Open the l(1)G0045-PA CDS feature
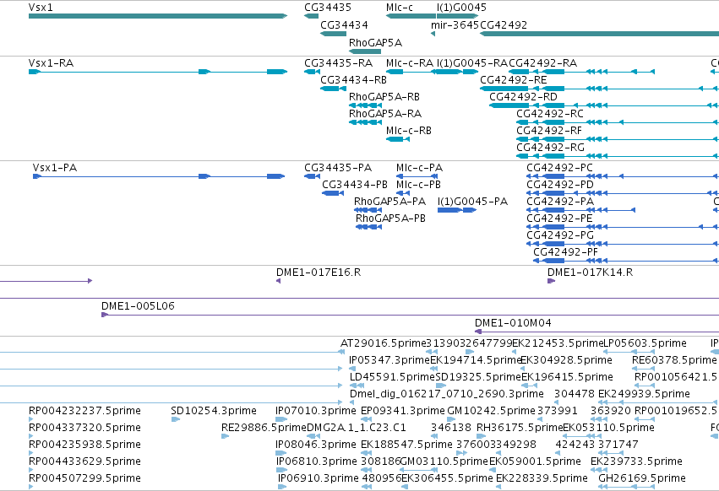The image size is (719, 491). pos(457,210)
